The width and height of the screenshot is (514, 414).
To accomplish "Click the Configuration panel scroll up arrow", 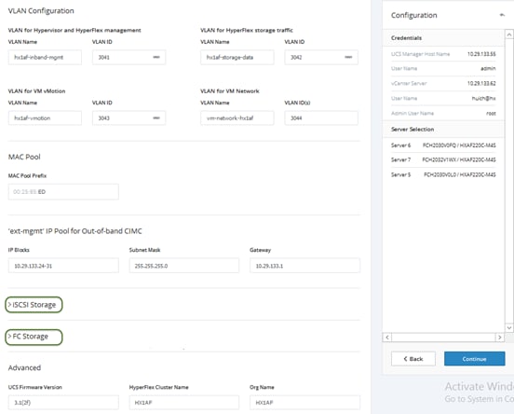I will coord(508,34).
